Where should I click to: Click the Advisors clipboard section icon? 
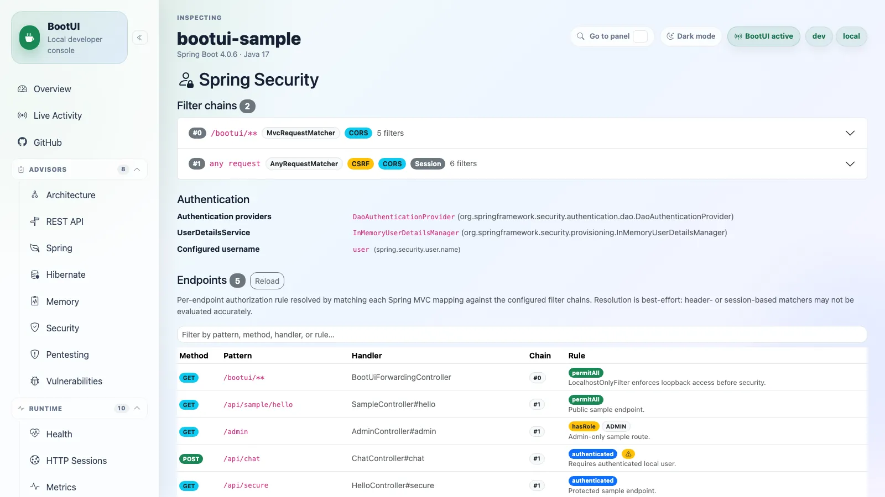(x=21, y=170)
